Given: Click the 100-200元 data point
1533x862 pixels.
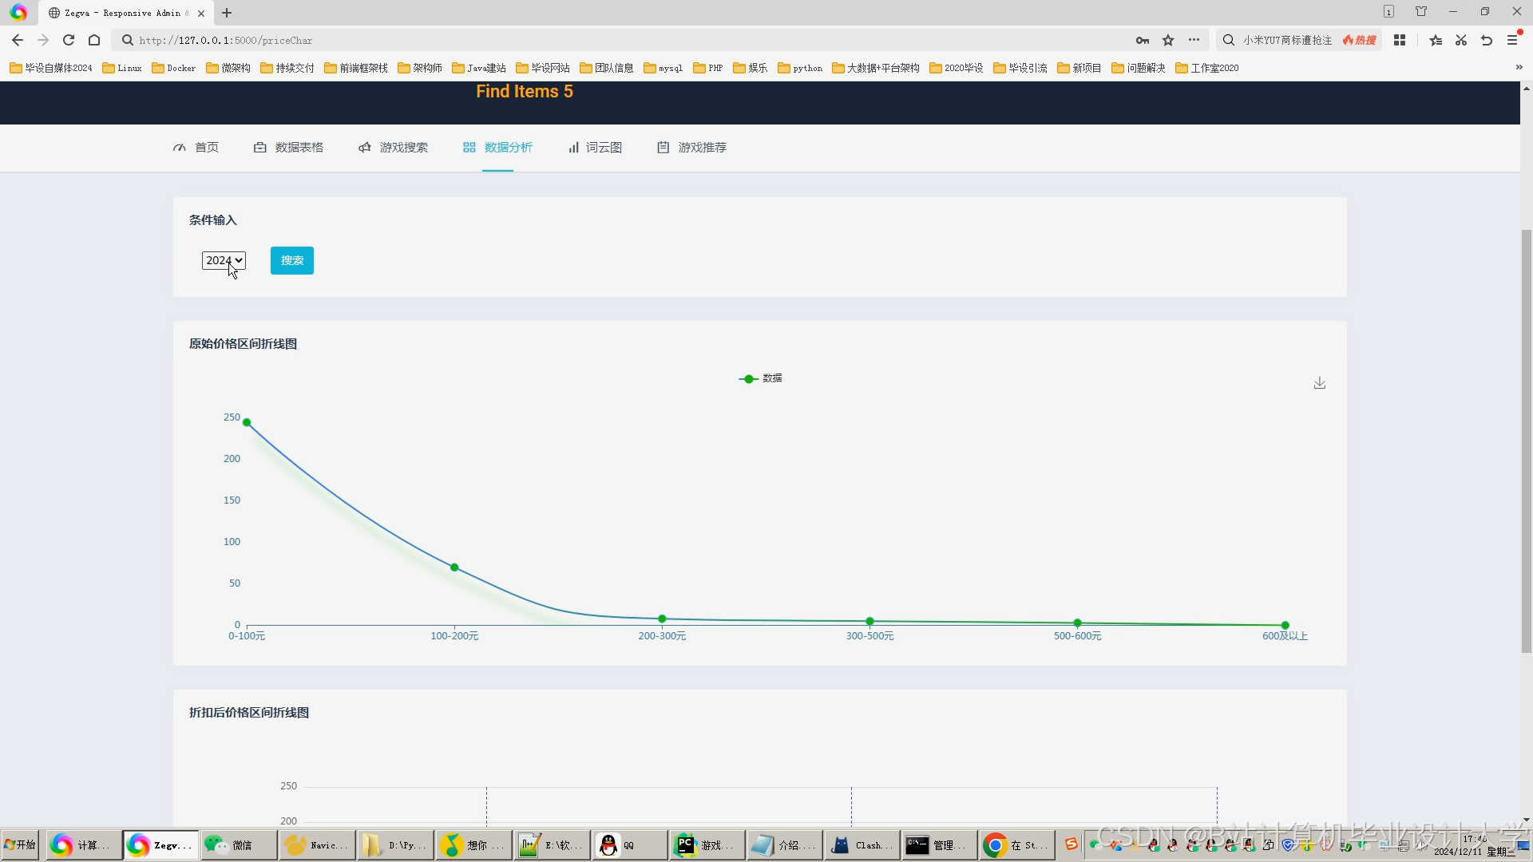Looking at the screenshot, I should (454, 567).
